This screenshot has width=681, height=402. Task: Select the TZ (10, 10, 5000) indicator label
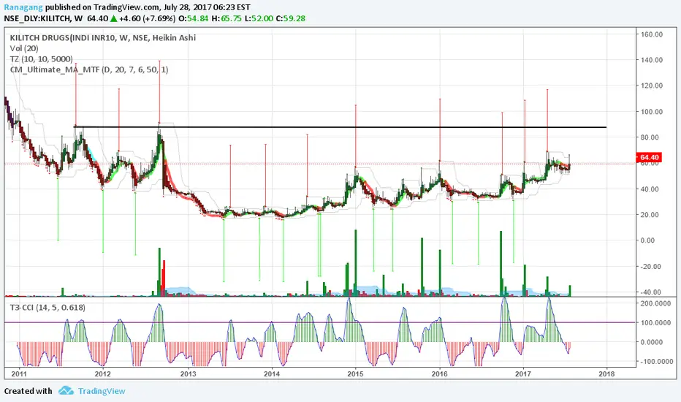[x=41, y=59]
